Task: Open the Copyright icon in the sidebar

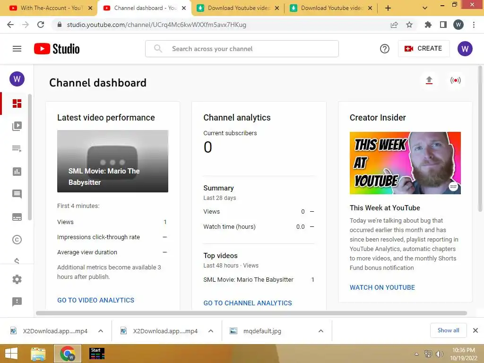Action: (x=17, y=240)
